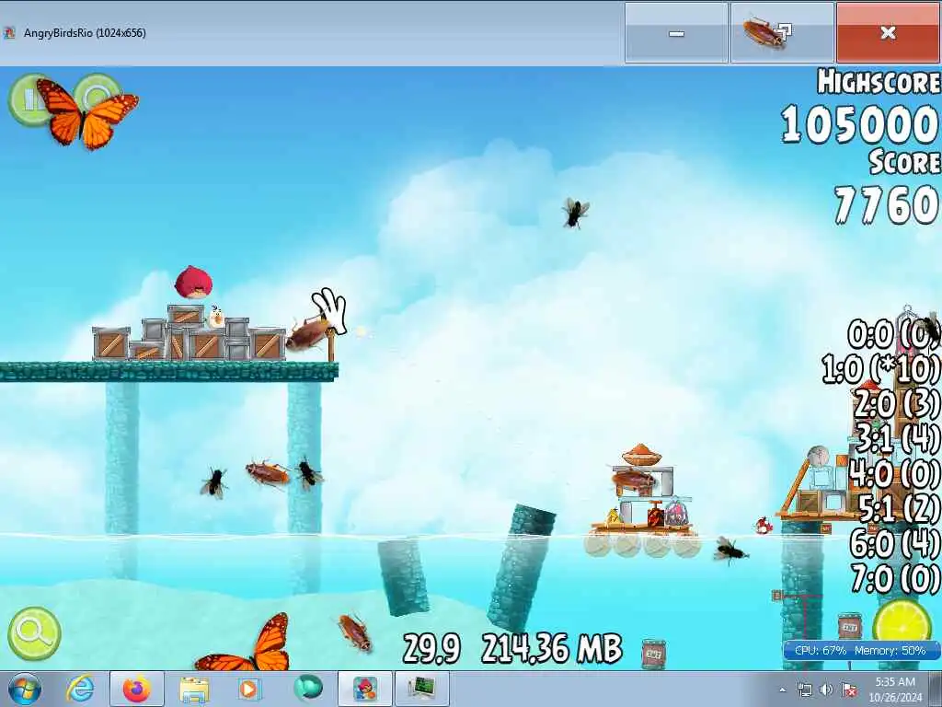Click the cockroach crawling at the bottom sand
Image resolution: width=942 pixels, height=707 pixels.
[354, 632]
